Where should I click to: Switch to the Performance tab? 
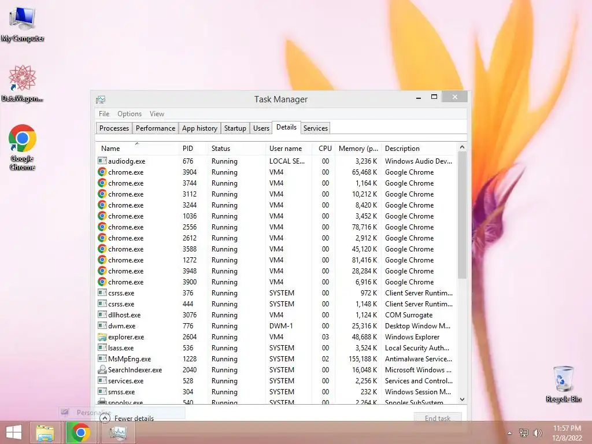(x=155, y=128)
